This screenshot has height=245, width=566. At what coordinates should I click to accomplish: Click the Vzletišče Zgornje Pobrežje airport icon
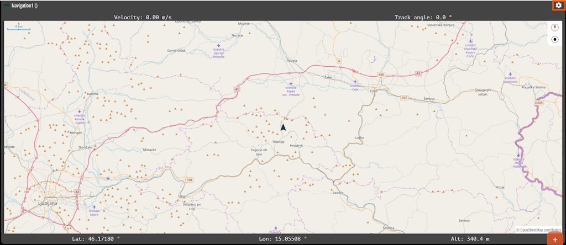point(218,45)
